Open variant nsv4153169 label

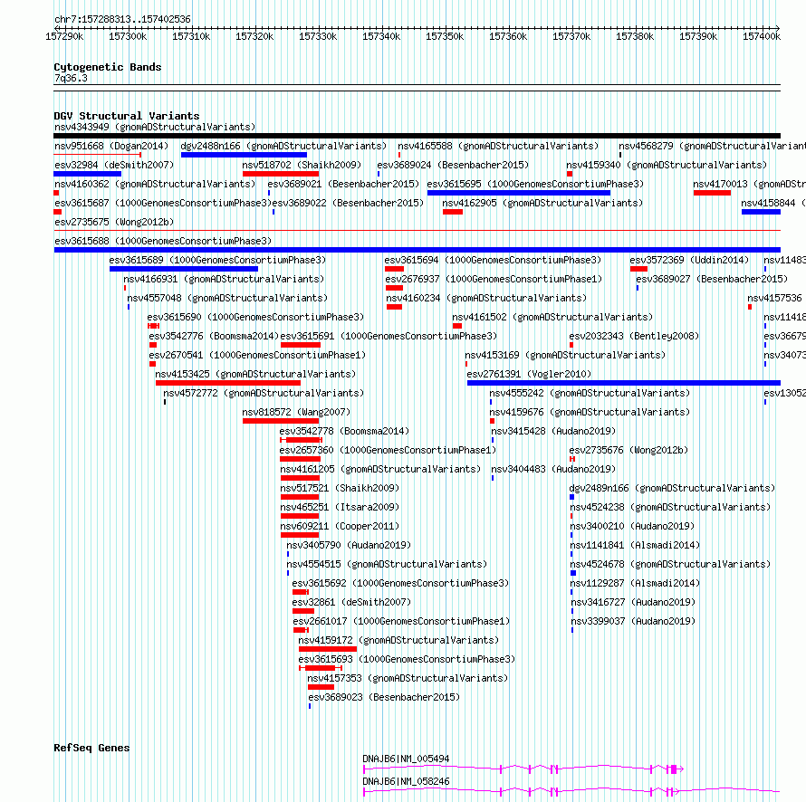(565, 355)
